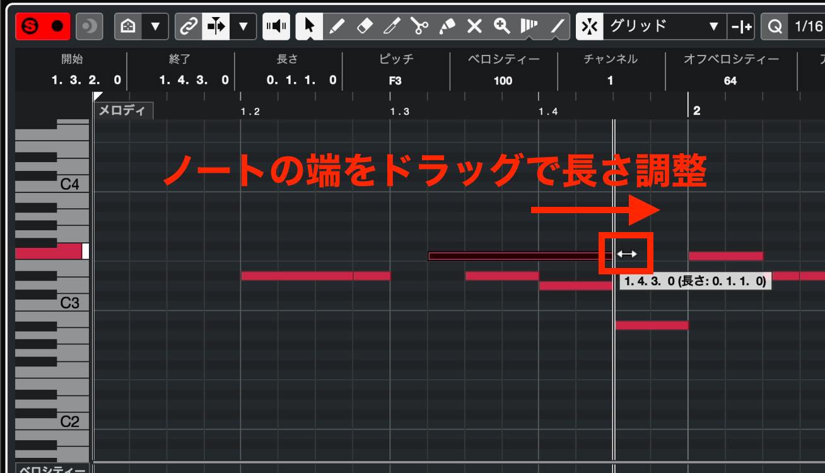
Task: Edit the 開始 start position value
Action: coord(86,81)
